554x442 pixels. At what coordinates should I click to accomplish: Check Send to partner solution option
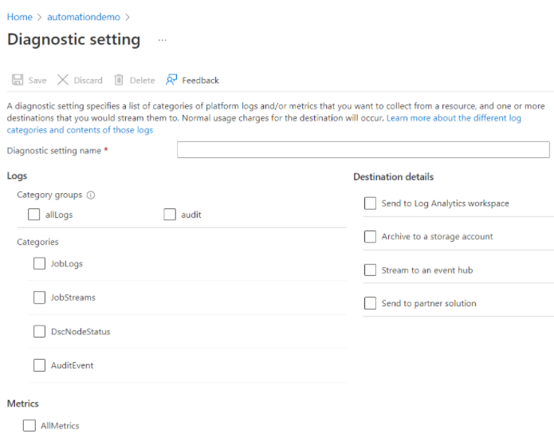(370, 304)
